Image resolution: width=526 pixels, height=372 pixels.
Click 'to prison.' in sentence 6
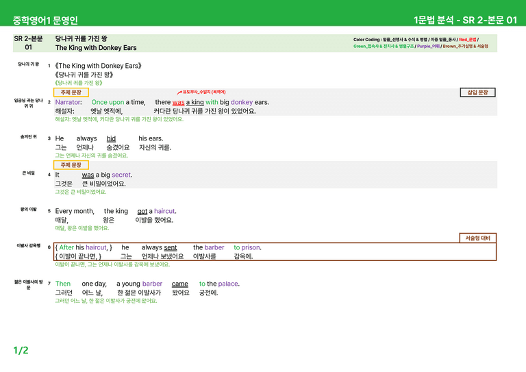(247, 247)
